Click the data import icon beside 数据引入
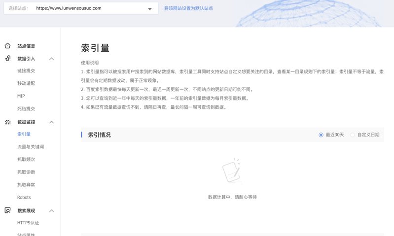The height and width of the screenshot is (236, 394). pyautogui.click(x=7, y=58)
